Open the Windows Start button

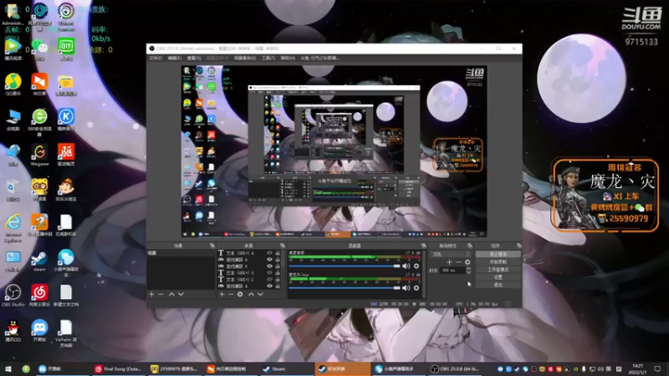pyautogui.click(x=8, y=369)
